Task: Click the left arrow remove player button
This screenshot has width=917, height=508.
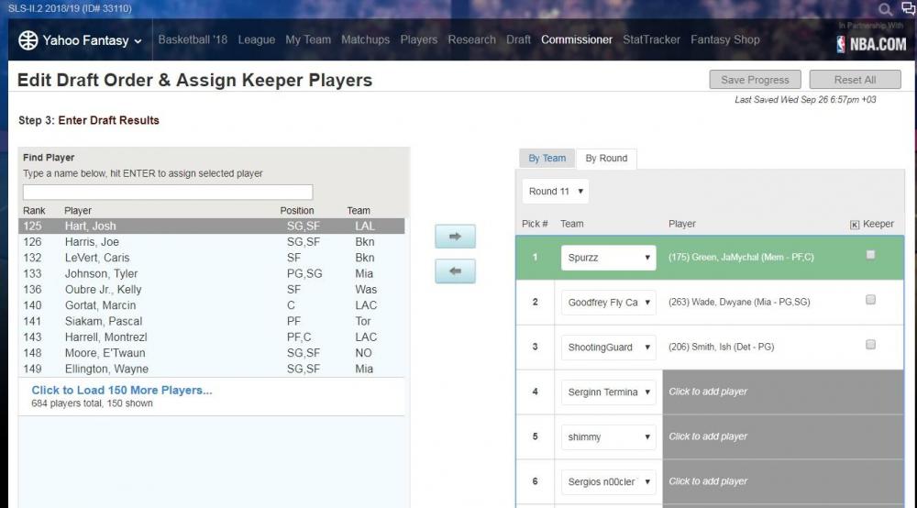Action: pyautogui.click(x=455, y=271)
